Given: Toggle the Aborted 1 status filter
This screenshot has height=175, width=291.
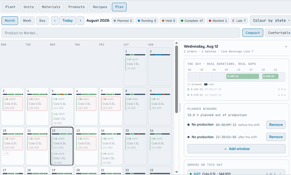Looking at the screenshot, I should (x=218, y=21).
